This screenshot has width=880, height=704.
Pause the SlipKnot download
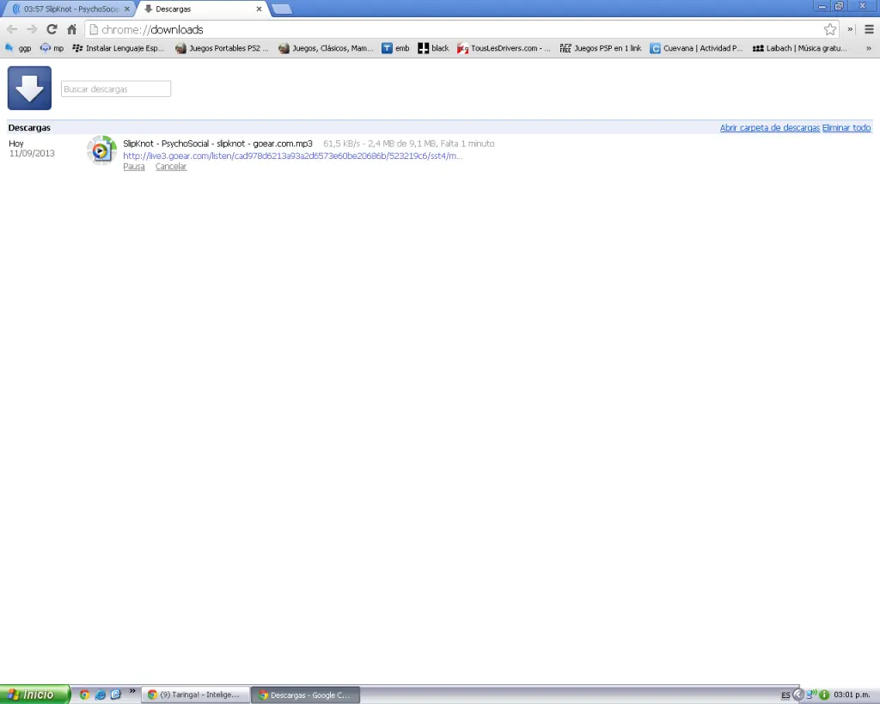pos(133,167)
